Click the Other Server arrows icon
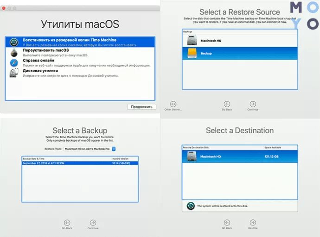 pos(173,104)
